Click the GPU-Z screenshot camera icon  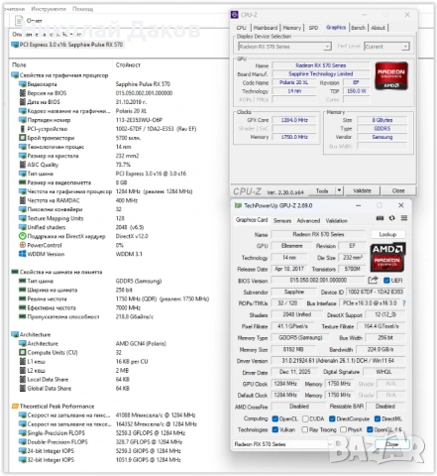[x=380, y=218]
